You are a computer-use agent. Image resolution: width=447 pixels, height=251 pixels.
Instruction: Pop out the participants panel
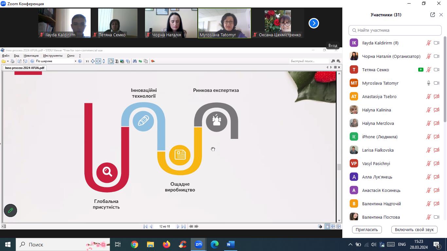click(432, 15)
